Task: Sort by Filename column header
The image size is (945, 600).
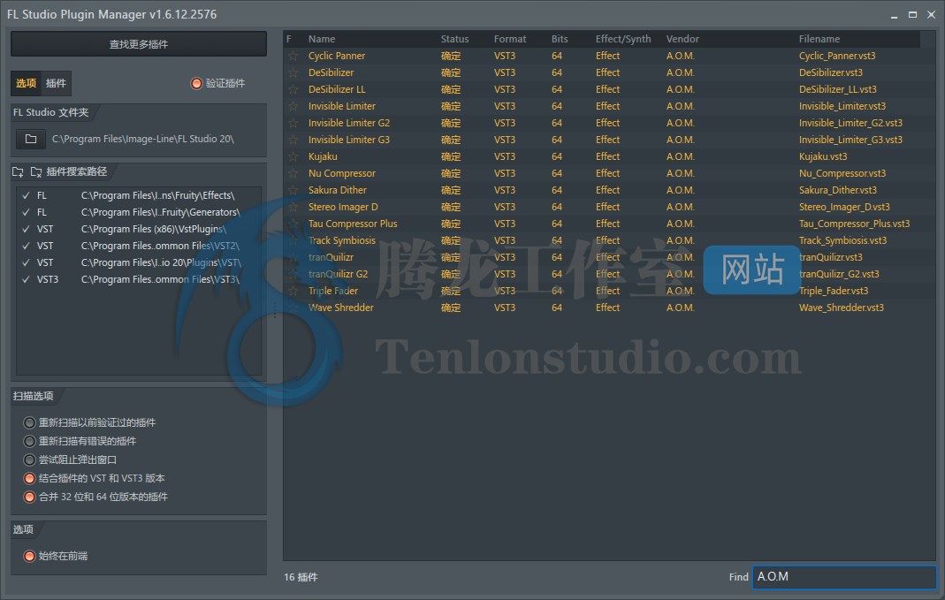Action: (x=819, y=39)
